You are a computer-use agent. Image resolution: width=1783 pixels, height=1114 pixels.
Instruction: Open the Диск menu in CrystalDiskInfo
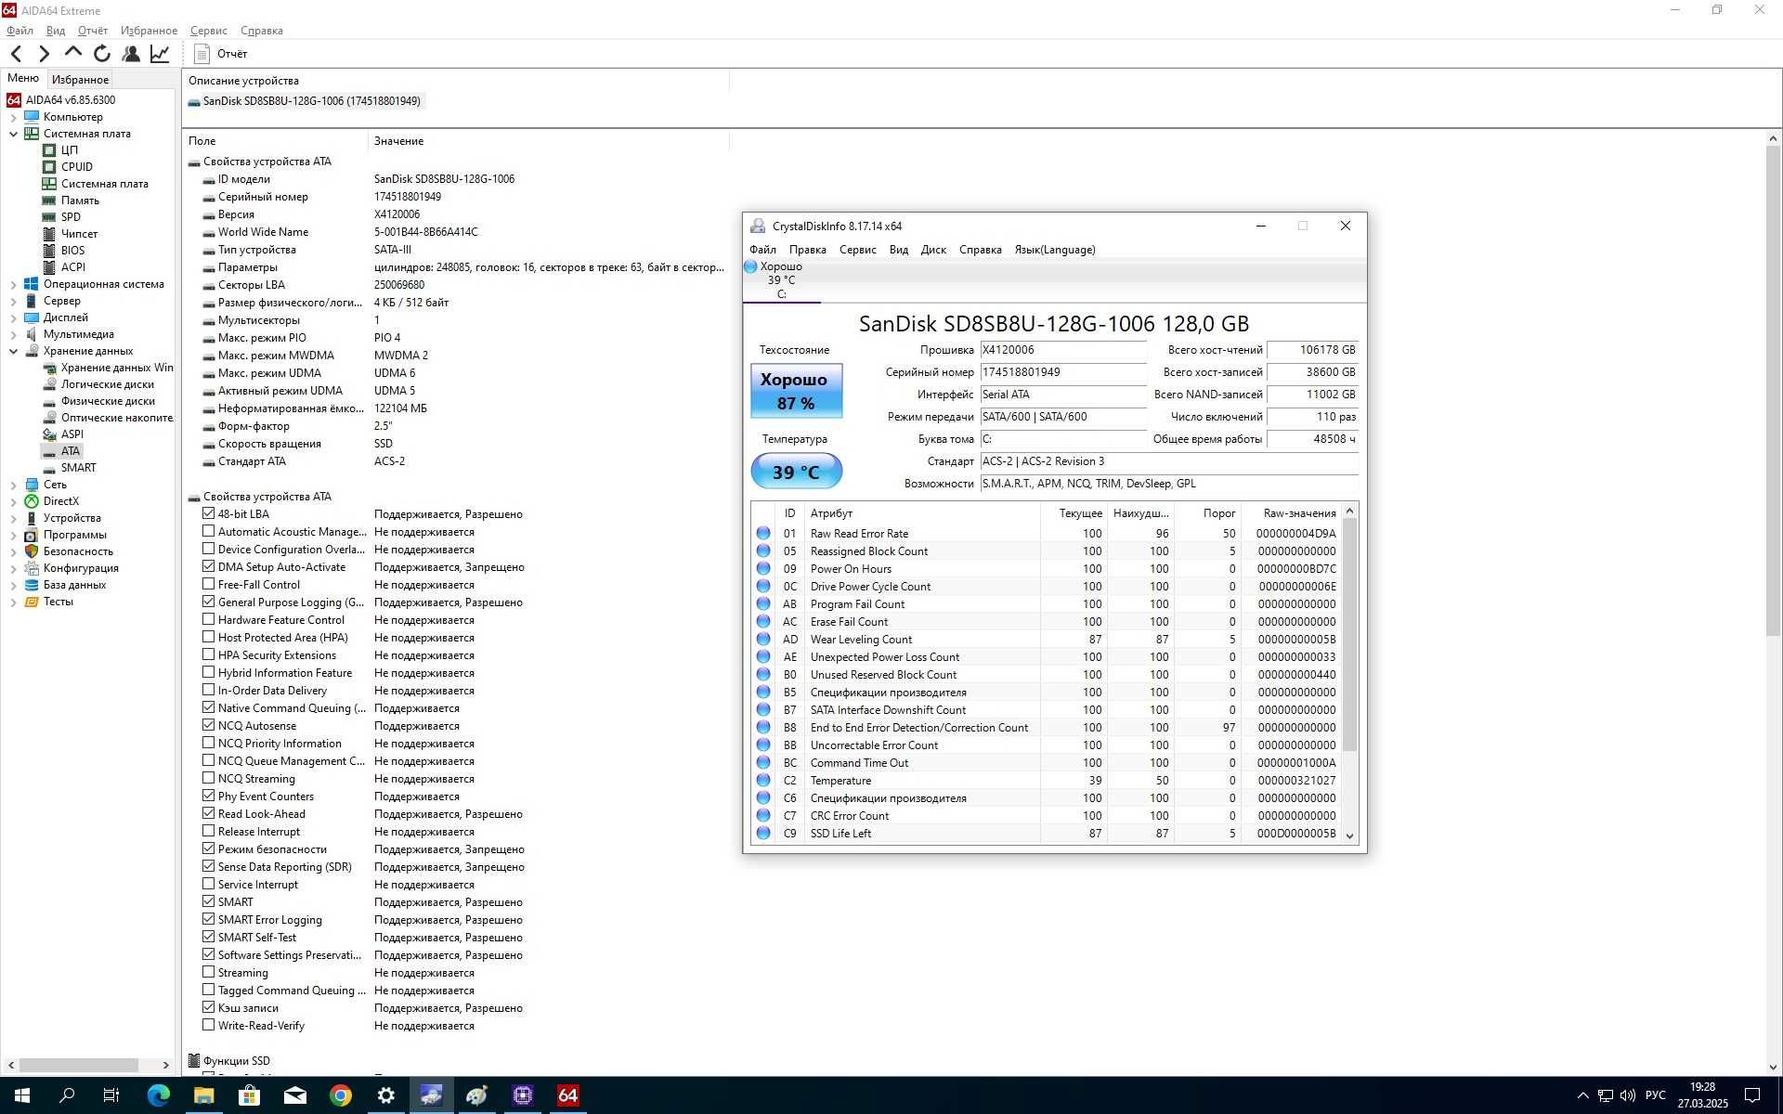click(x=933, y=250)
